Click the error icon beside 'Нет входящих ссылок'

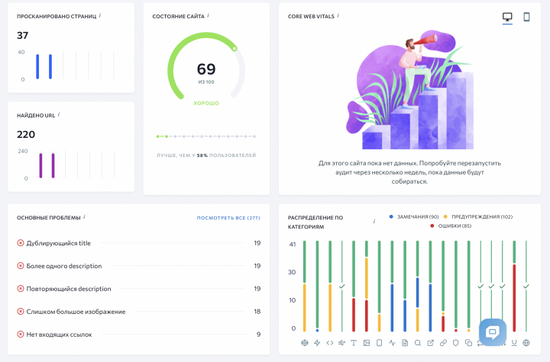tap(21, 334)
